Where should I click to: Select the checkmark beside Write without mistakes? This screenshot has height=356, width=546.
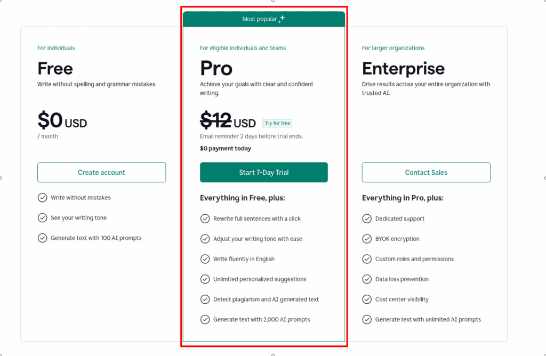[43, 197]
